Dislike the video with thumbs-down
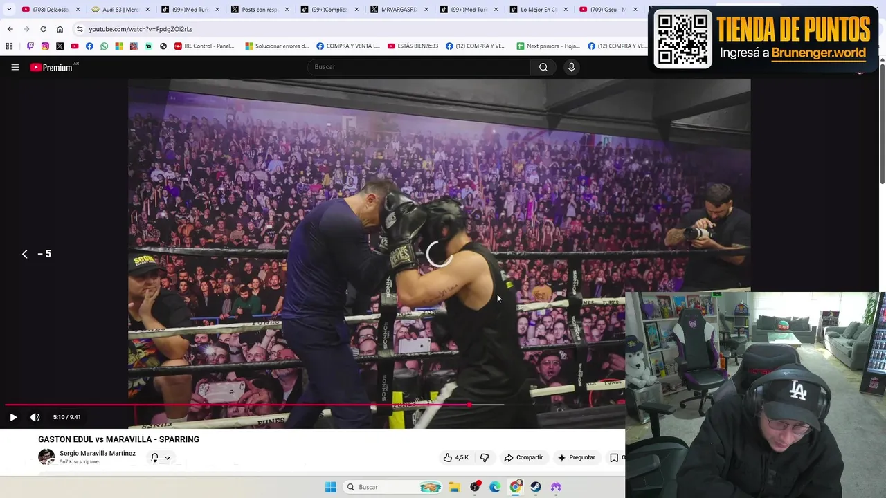The width and height of the screenshot is (886, 498). 485,457
